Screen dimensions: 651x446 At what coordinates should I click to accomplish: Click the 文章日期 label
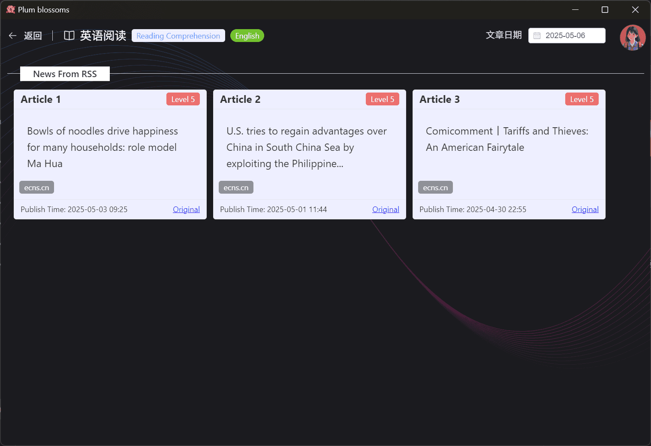pyautogui.click(x=504, y=35)
